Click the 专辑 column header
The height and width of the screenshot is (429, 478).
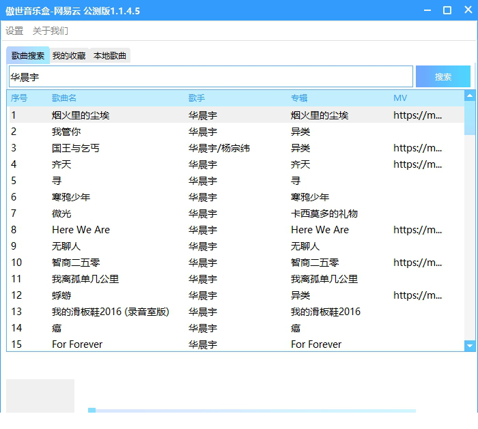299,98
